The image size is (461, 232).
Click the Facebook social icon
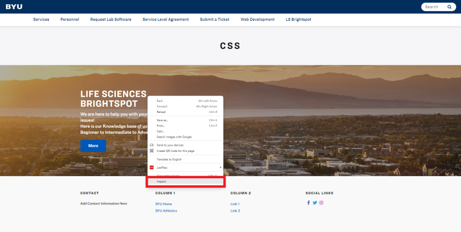tap(308, 203)
